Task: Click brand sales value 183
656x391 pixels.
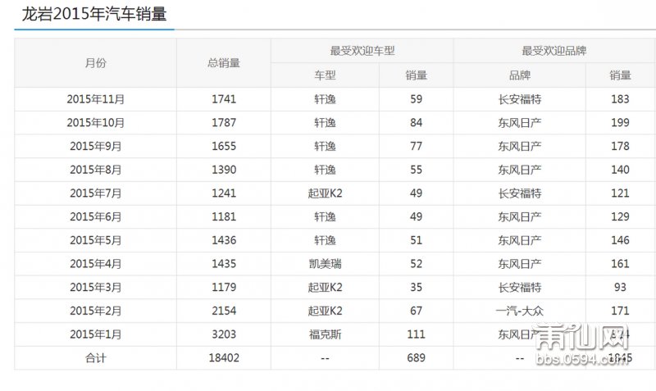Action: [620, 99]
